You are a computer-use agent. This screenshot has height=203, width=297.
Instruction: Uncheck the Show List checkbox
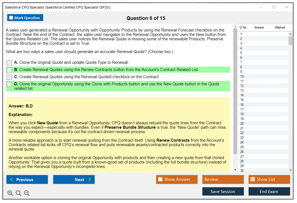point(253,180)
